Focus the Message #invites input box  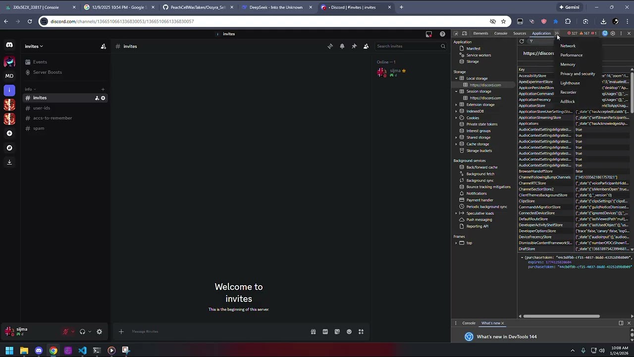point(218,332)
